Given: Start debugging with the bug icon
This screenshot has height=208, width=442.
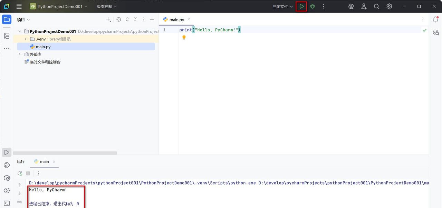Looking at the screenshot, I should [x=313, y=7].
